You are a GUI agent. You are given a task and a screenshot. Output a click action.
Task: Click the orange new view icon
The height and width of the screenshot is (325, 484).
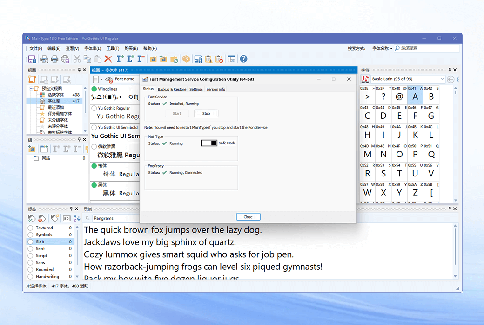click(x=32, y=79)
